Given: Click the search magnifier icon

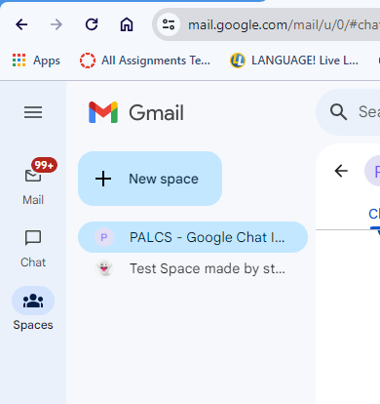Looking at the screenshot, I should coord(338,112).
